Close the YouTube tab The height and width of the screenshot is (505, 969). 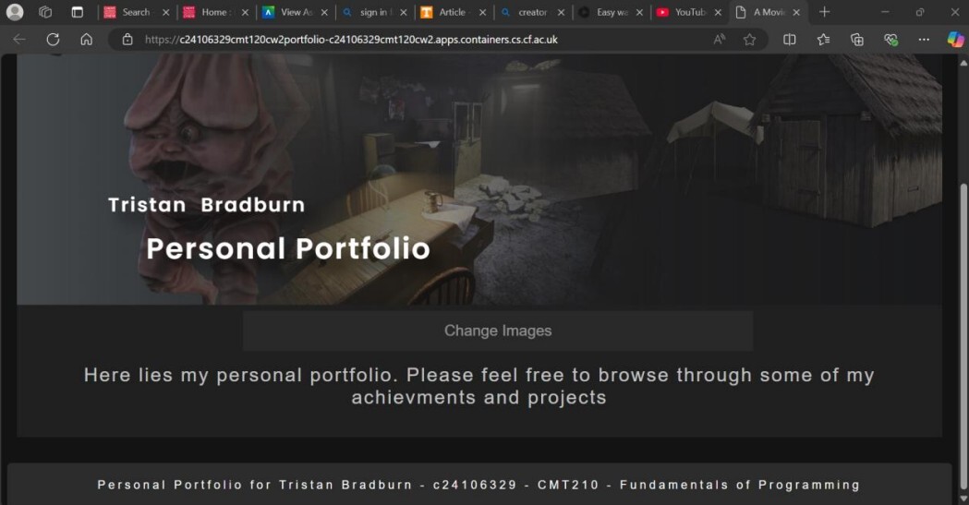pos(718,12)
